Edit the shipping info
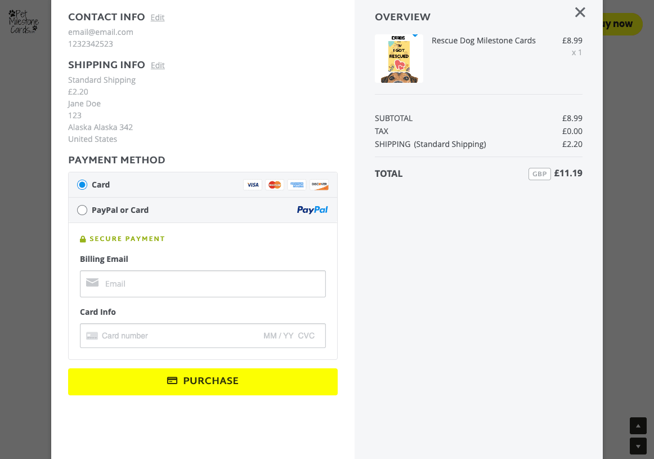 [158, 65]
